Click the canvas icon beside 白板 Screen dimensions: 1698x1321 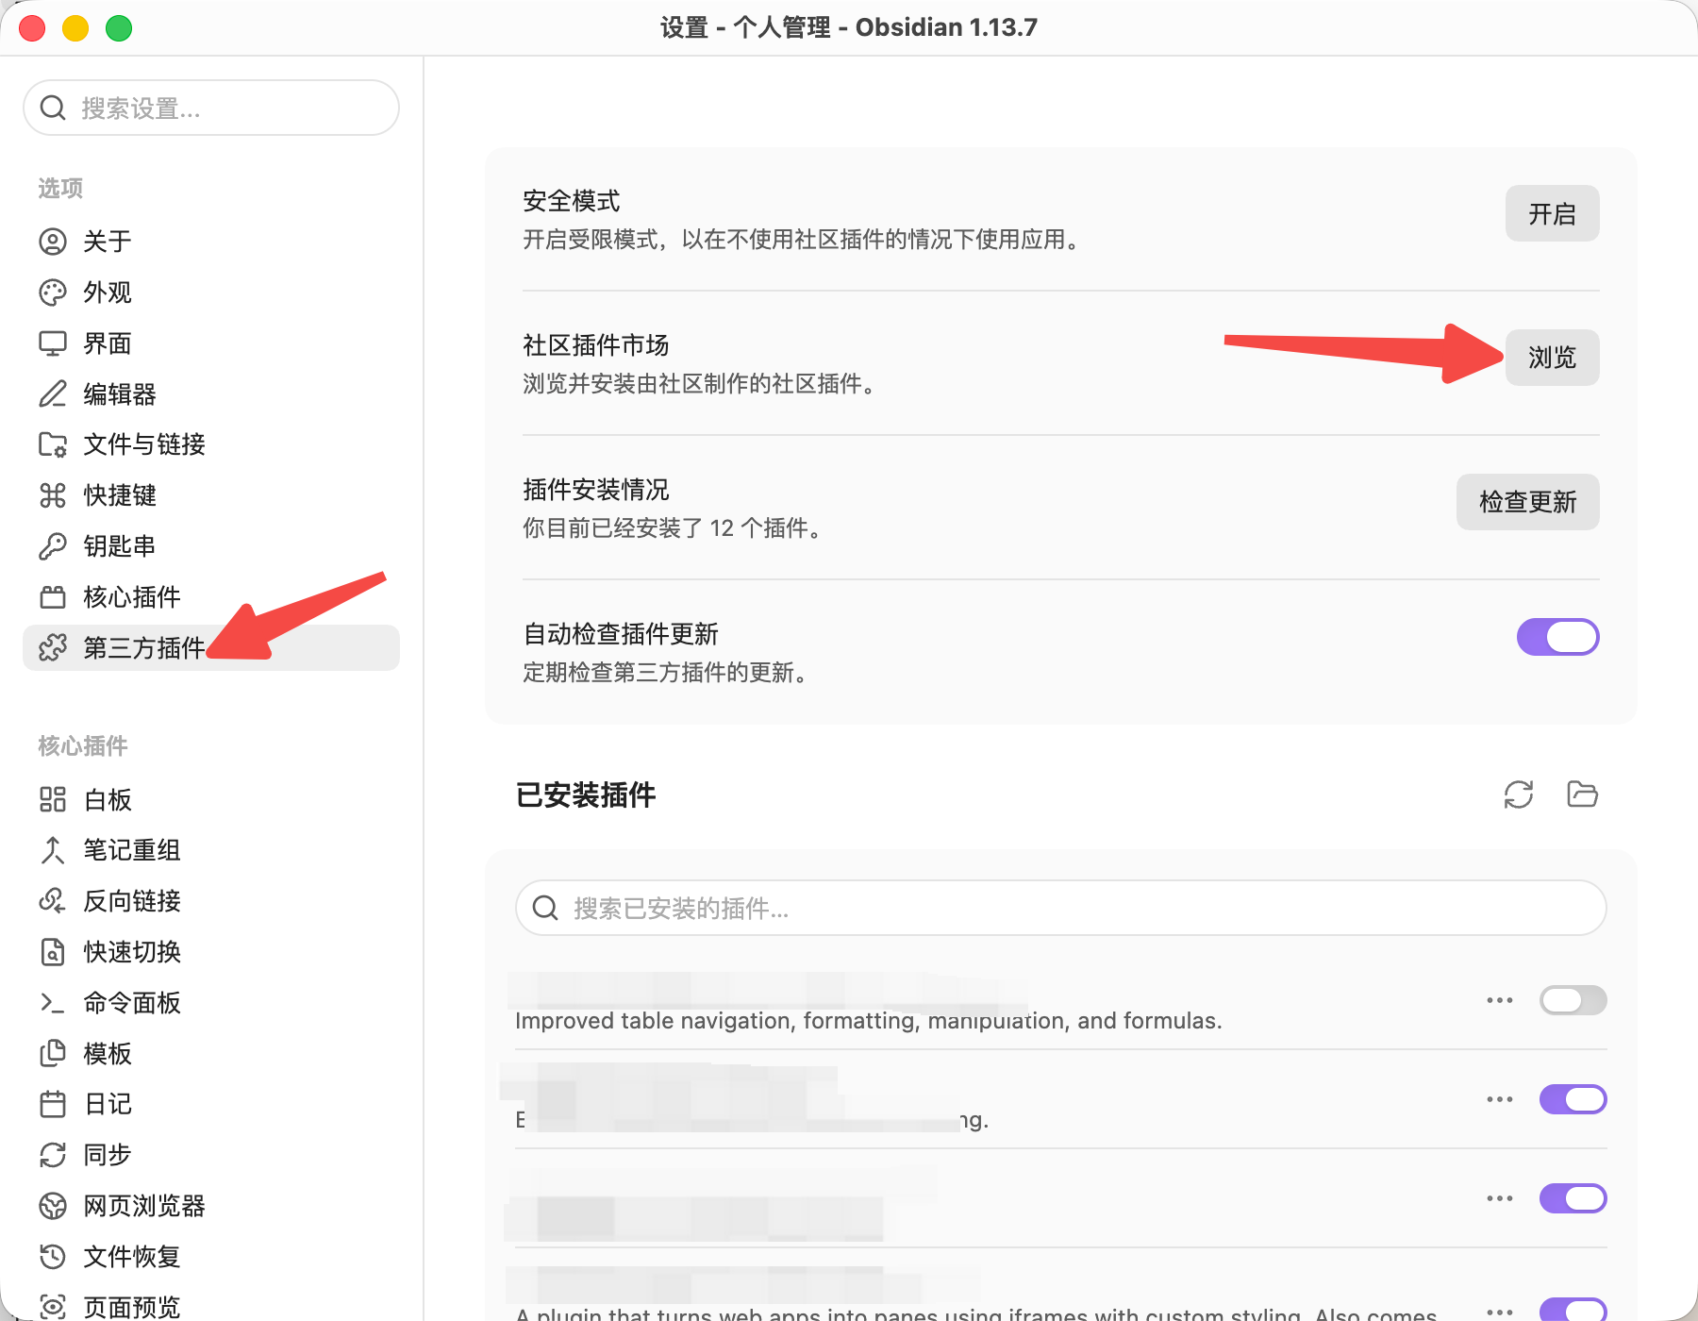click(53, 800)
